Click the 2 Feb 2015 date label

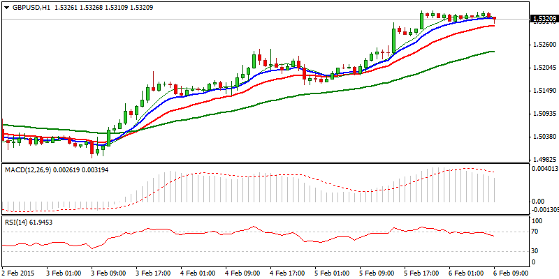pos(18,272)
